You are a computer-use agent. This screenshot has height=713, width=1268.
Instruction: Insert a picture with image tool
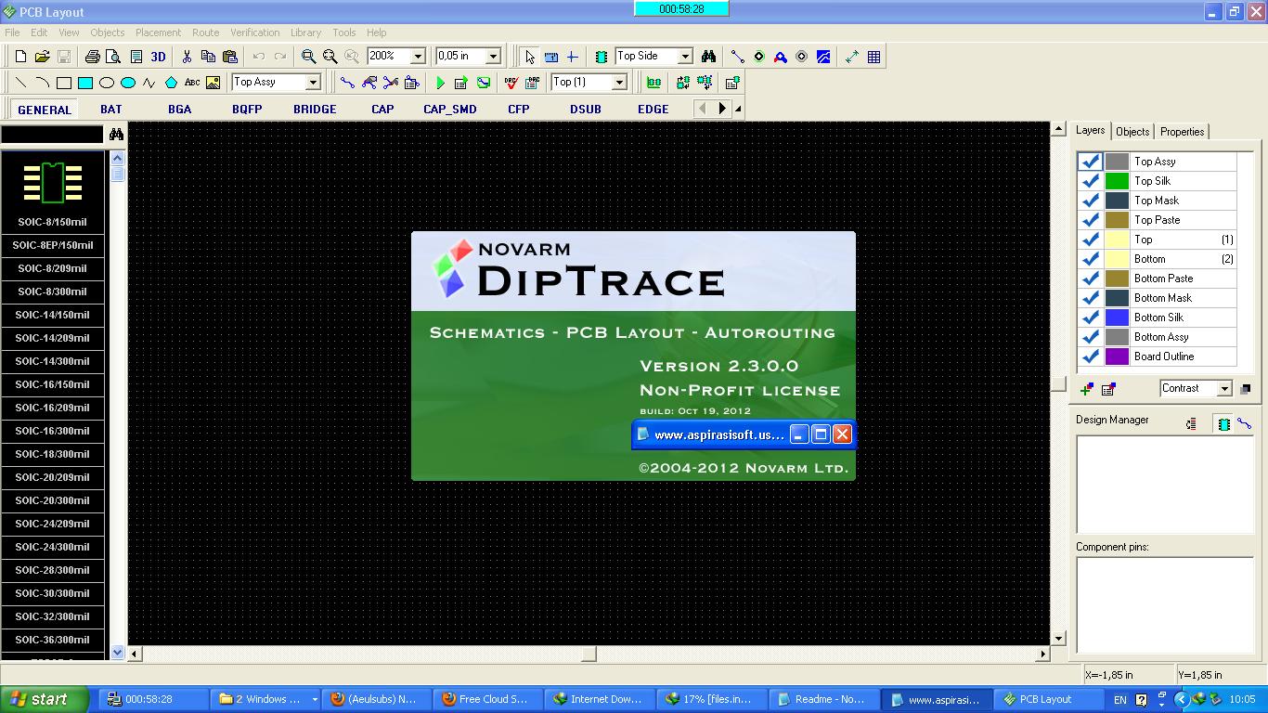[213, 83]
